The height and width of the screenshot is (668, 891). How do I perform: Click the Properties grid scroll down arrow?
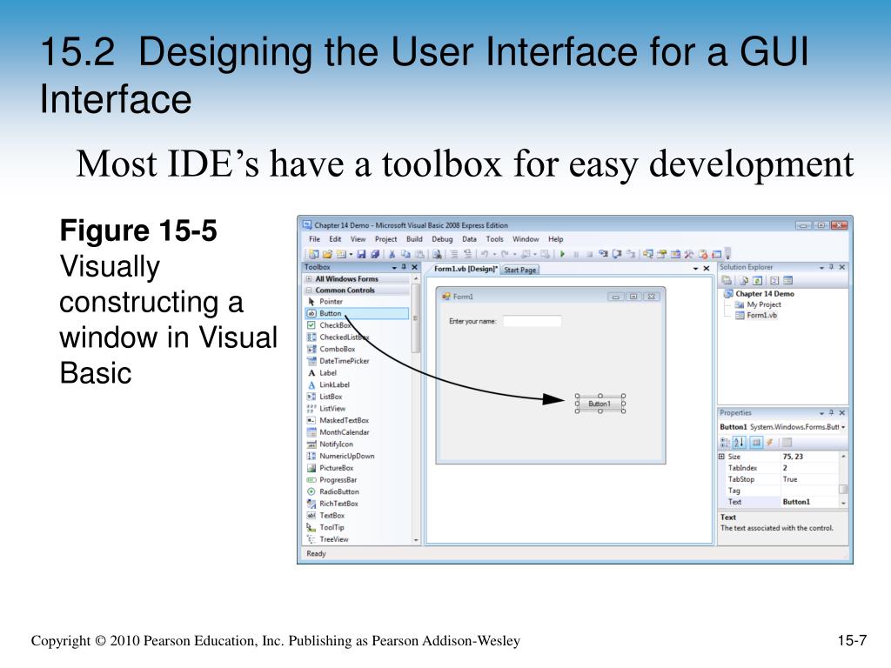point(843,504)
